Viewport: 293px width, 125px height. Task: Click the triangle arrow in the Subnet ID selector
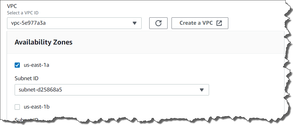tap(201, 90)
